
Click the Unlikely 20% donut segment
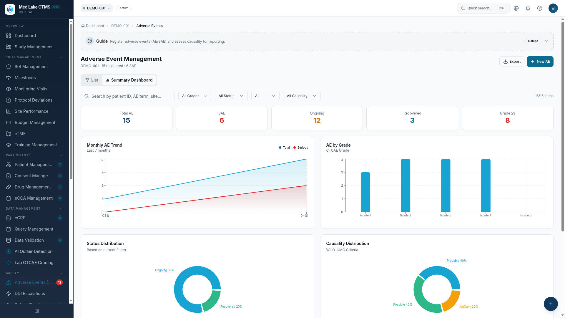452,300
